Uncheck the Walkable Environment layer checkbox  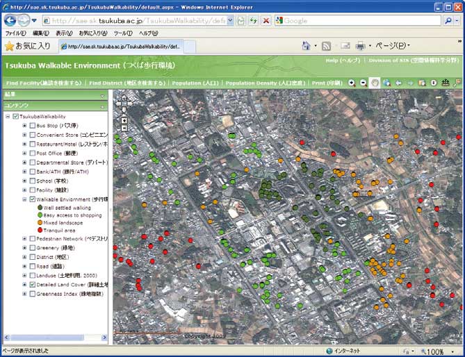click(x=33, y=199)
